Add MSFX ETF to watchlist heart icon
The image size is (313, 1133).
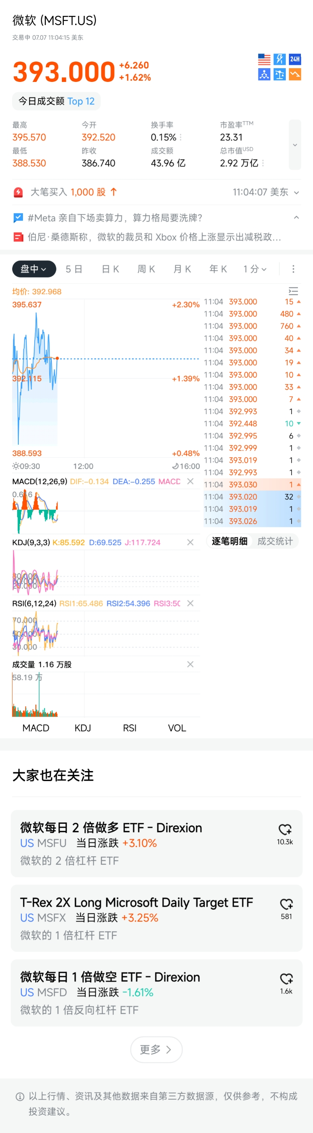pyautogui.click(x=286, y=904)
